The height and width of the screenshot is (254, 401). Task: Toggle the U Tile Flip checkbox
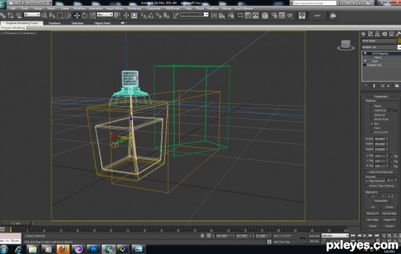[392, 156]
